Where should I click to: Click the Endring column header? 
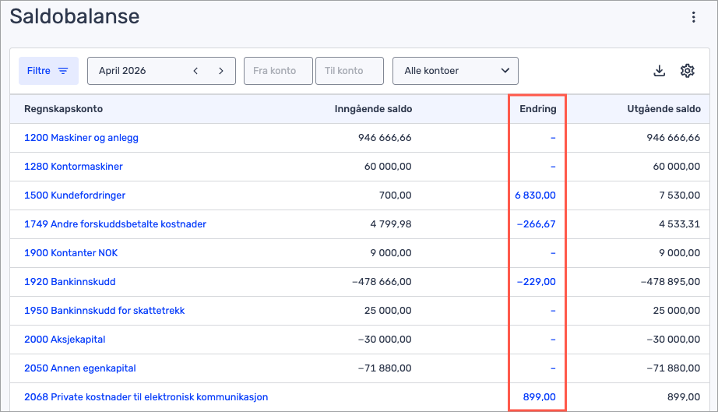[x=537, y=109]
